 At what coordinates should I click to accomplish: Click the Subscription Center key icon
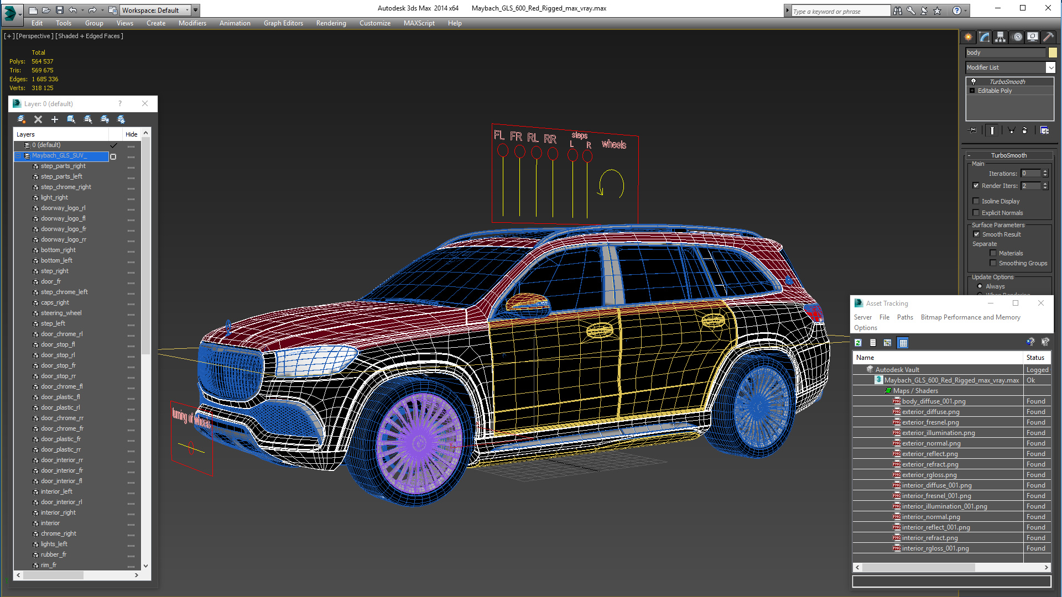[x=910, y=11]
